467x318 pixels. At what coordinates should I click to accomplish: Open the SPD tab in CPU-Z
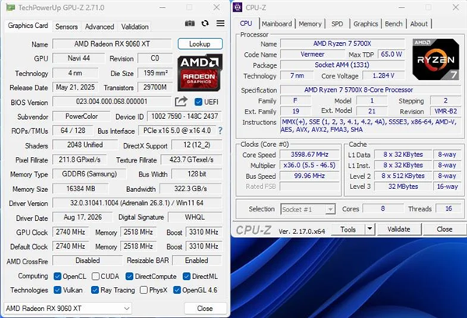[x=337, y=24]
